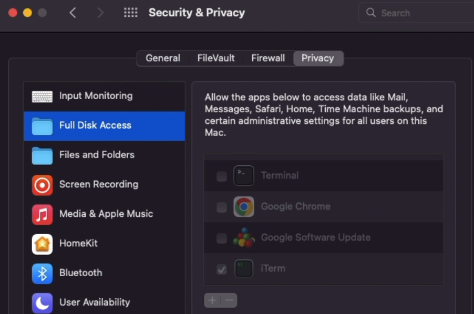The image size is (474, 314).
Task: Select Media & Apple Music icon
Action: point(42,214)
